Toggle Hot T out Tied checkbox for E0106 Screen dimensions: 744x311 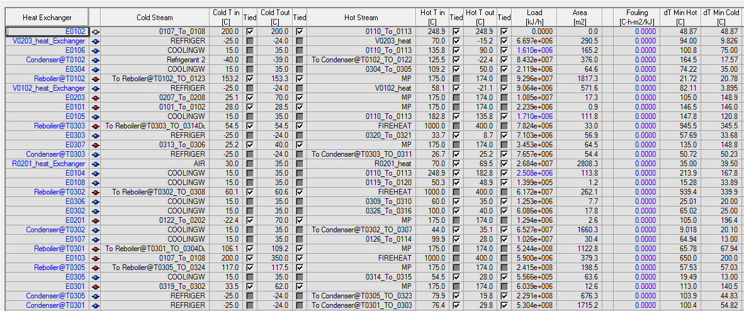[x=504, y=50]
